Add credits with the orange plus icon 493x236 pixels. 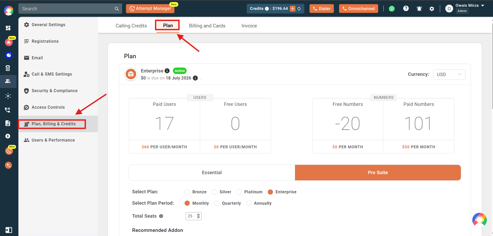point(293,9)
